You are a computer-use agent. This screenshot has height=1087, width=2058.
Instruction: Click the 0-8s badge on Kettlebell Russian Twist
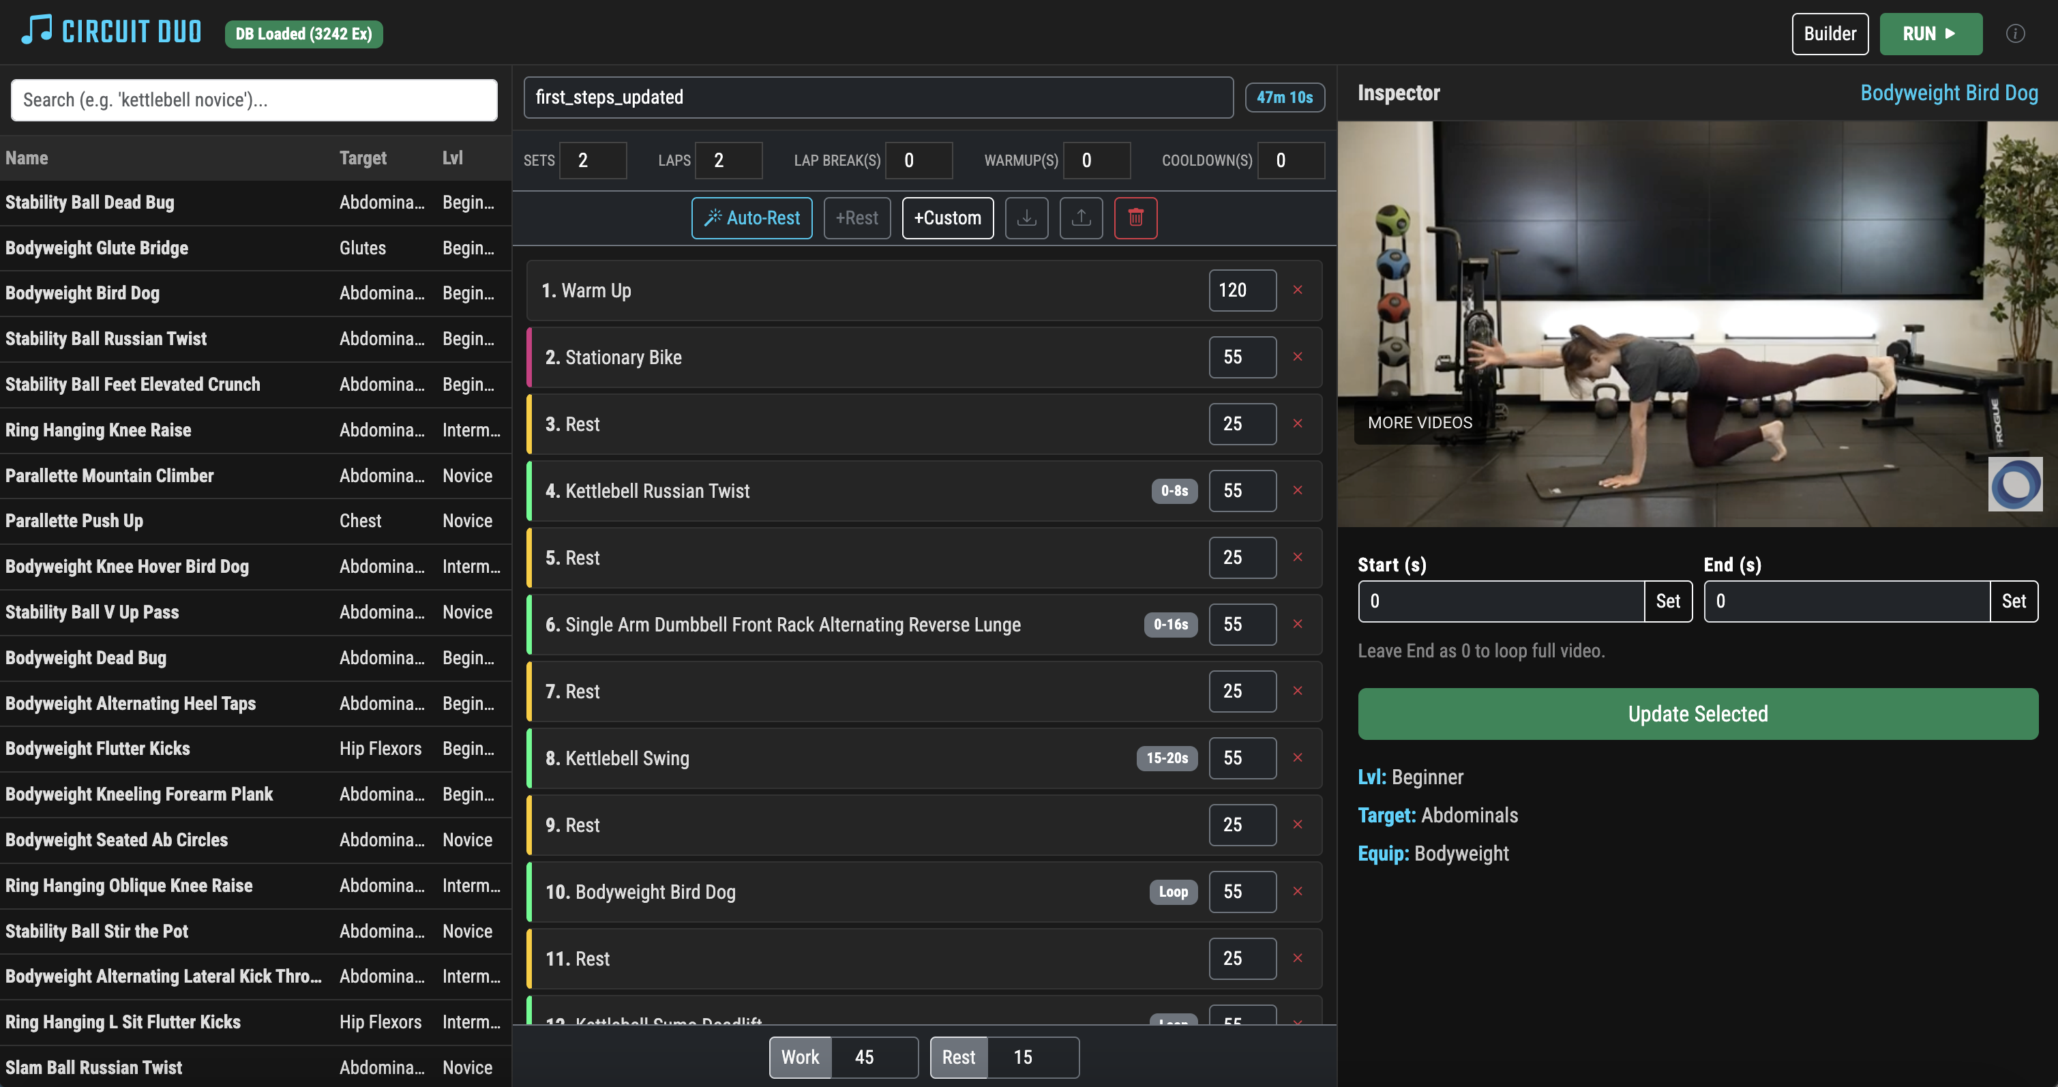coord(1174,490)
